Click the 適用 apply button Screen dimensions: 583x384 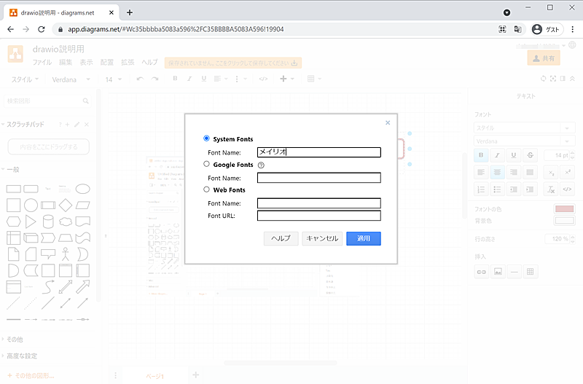[x=364, y=238]
